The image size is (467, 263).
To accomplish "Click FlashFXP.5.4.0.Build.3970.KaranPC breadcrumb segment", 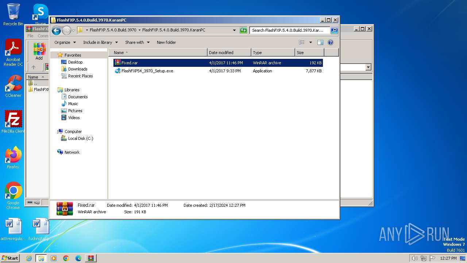I will click(174, 30).
